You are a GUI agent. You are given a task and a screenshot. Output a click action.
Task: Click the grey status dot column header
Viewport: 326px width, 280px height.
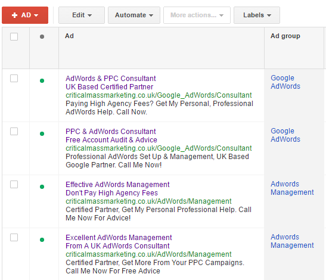pos(42,36)
